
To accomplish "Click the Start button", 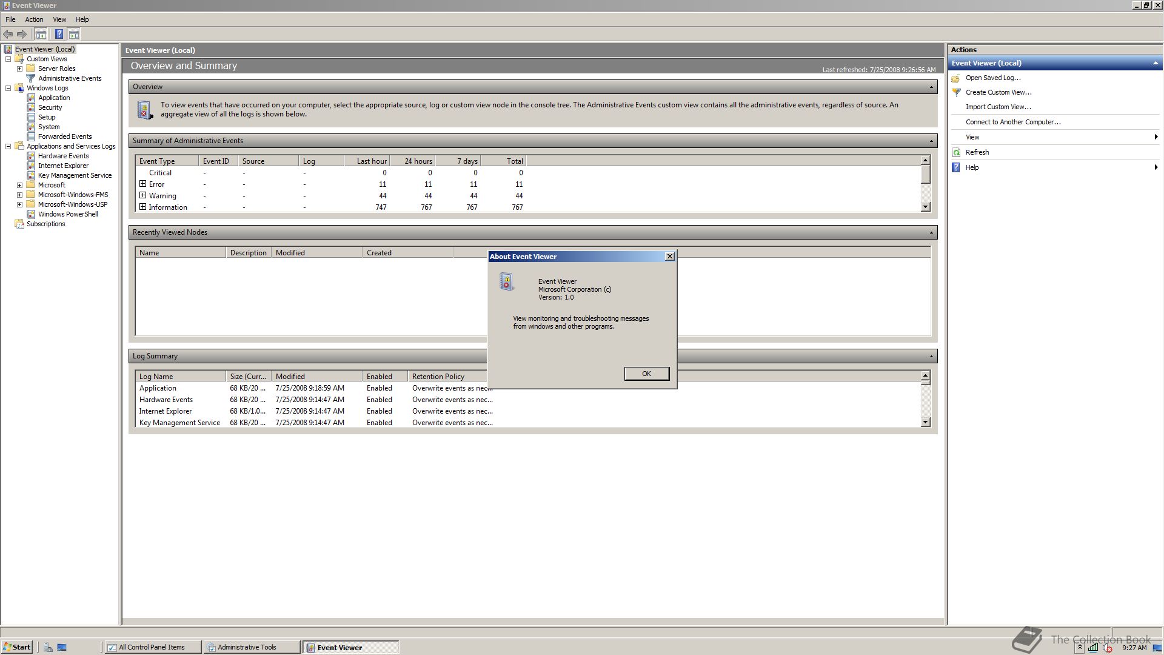I will point(17,647).
